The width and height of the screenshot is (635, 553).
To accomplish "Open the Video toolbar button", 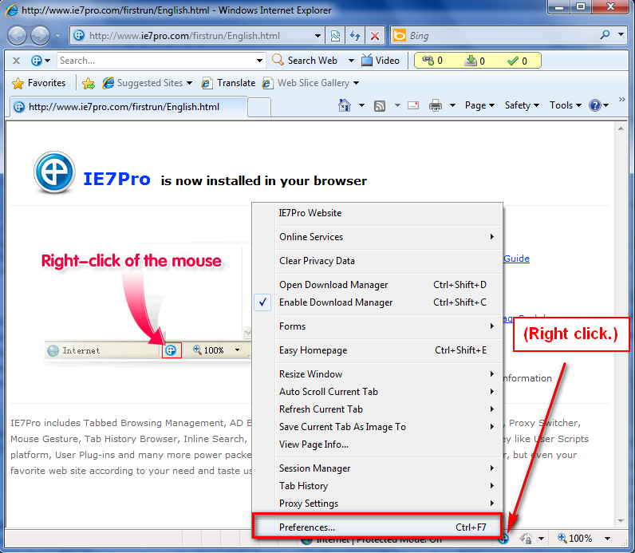I will (x=381, y=61).
